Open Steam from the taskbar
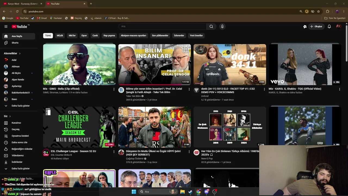 point(191,192)
